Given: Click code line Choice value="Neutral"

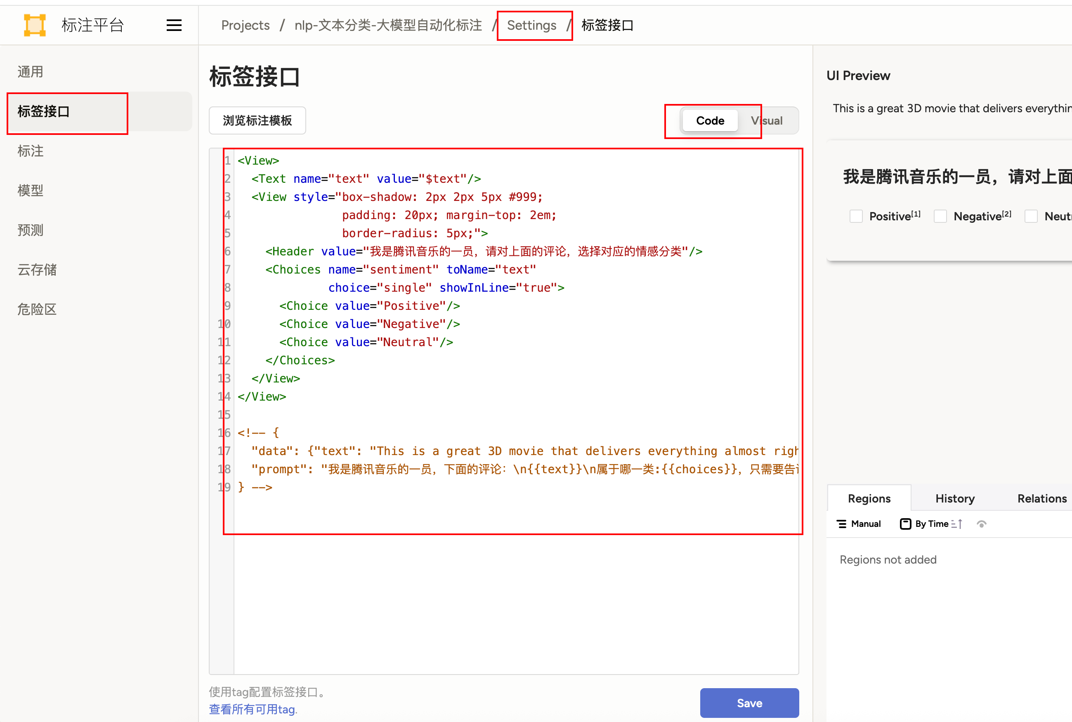Looking at the screenshot, I should coord(366,342).
